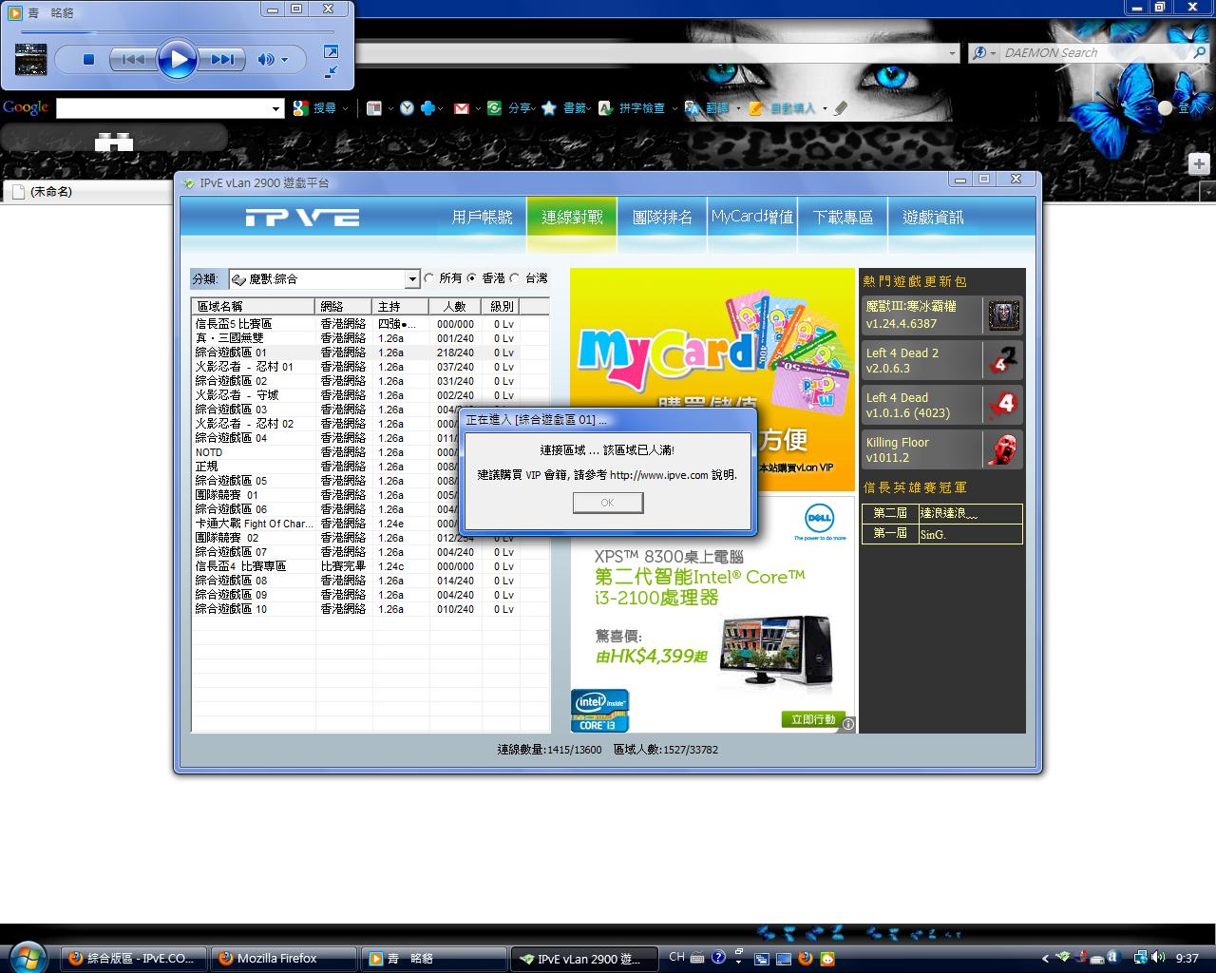
Task: Select the 台灣 radio button
Action: point(515,278)
